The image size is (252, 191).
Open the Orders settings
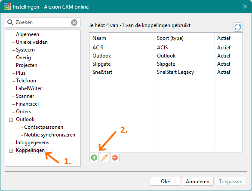[23, 112]
